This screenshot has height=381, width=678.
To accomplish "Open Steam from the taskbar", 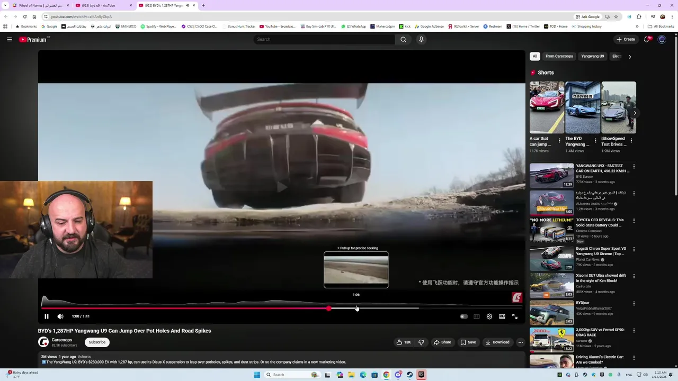I will (409, 375).
